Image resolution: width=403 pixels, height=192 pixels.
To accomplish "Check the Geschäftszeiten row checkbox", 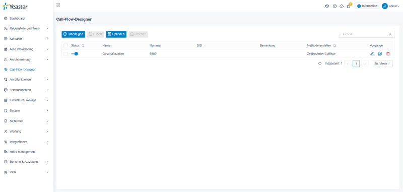I will coord(65,54).
